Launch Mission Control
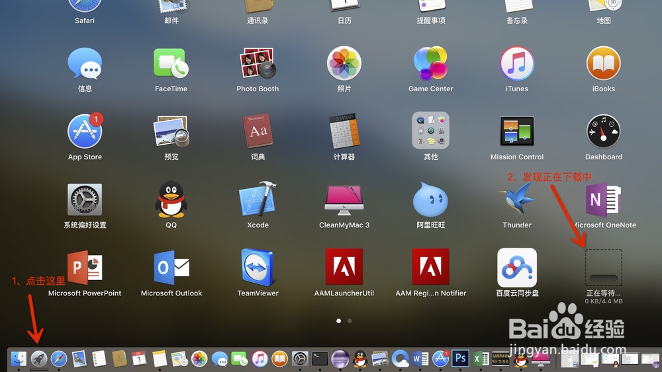 tap(517, 131)
